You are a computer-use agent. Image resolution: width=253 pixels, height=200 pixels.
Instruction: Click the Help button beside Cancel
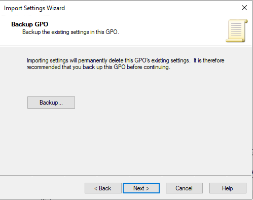pos(228,188)
